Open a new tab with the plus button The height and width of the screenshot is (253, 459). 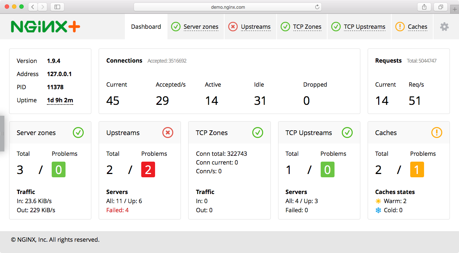[455, 9]
